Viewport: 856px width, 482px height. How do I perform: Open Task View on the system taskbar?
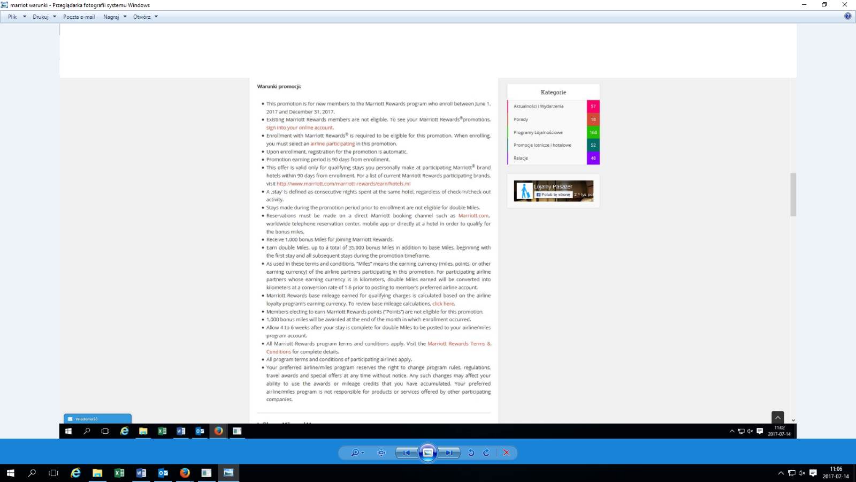click(53, 473)
